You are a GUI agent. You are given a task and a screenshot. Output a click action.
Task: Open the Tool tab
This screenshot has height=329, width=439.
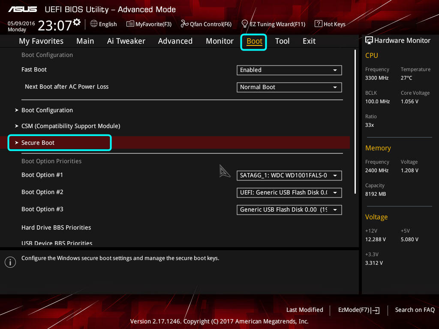click(282, 41)
